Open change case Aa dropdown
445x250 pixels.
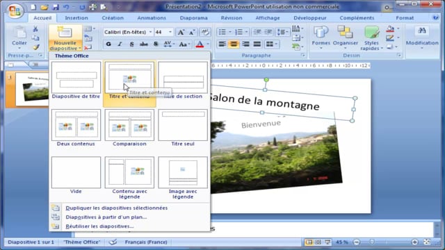pos(184,44)
